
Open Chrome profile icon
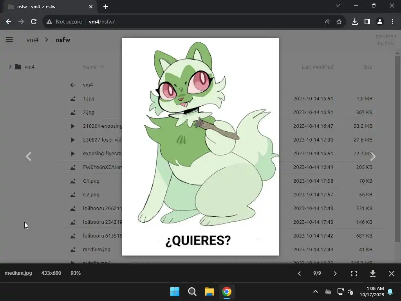point(380,22)
